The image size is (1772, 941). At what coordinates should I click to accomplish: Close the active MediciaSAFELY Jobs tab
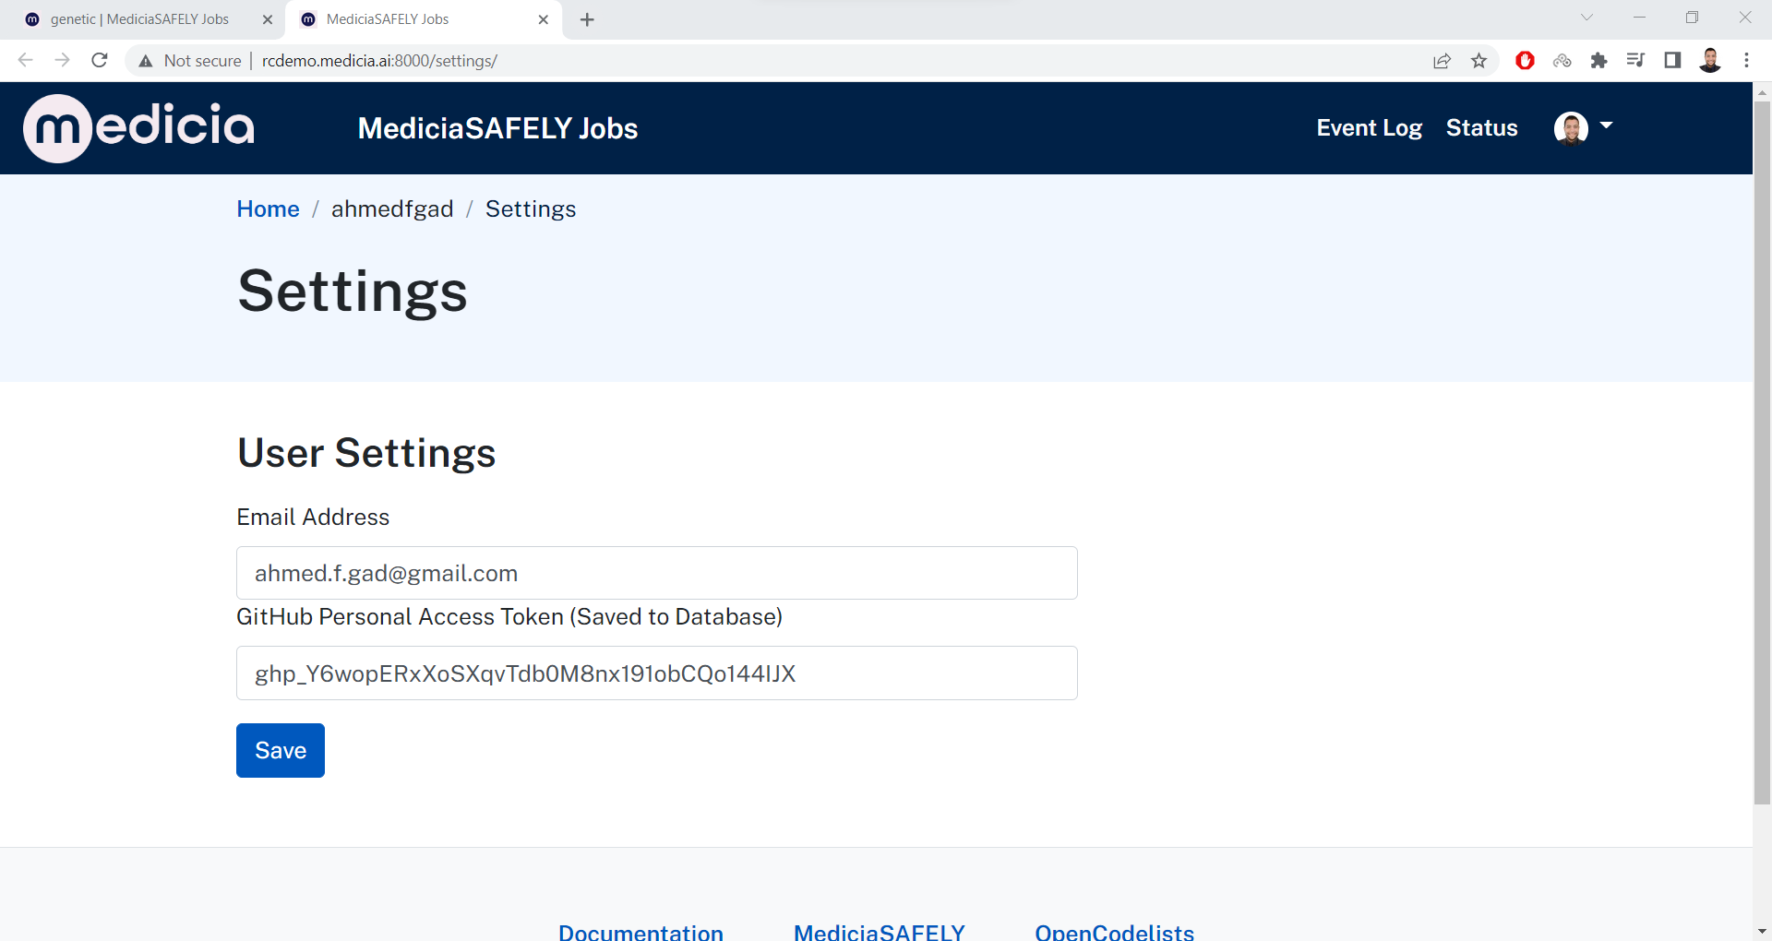coord(544,19)
